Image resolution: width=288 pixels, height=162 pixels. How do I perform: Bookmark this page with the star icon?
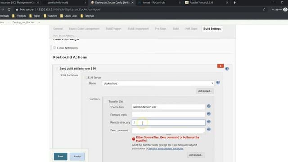pos(264,9)
